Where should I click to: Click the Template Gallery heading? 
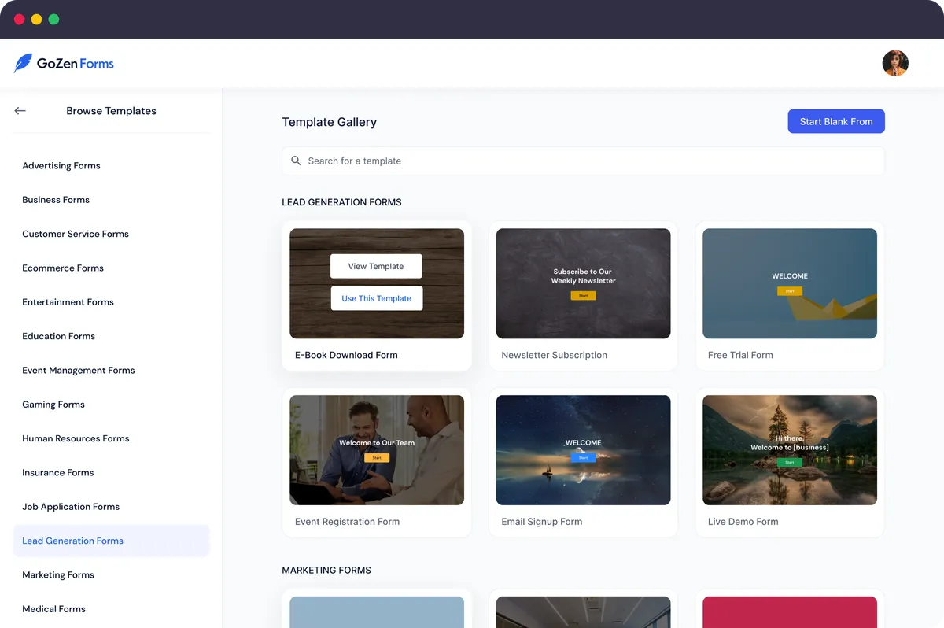[x=329, y=122]
